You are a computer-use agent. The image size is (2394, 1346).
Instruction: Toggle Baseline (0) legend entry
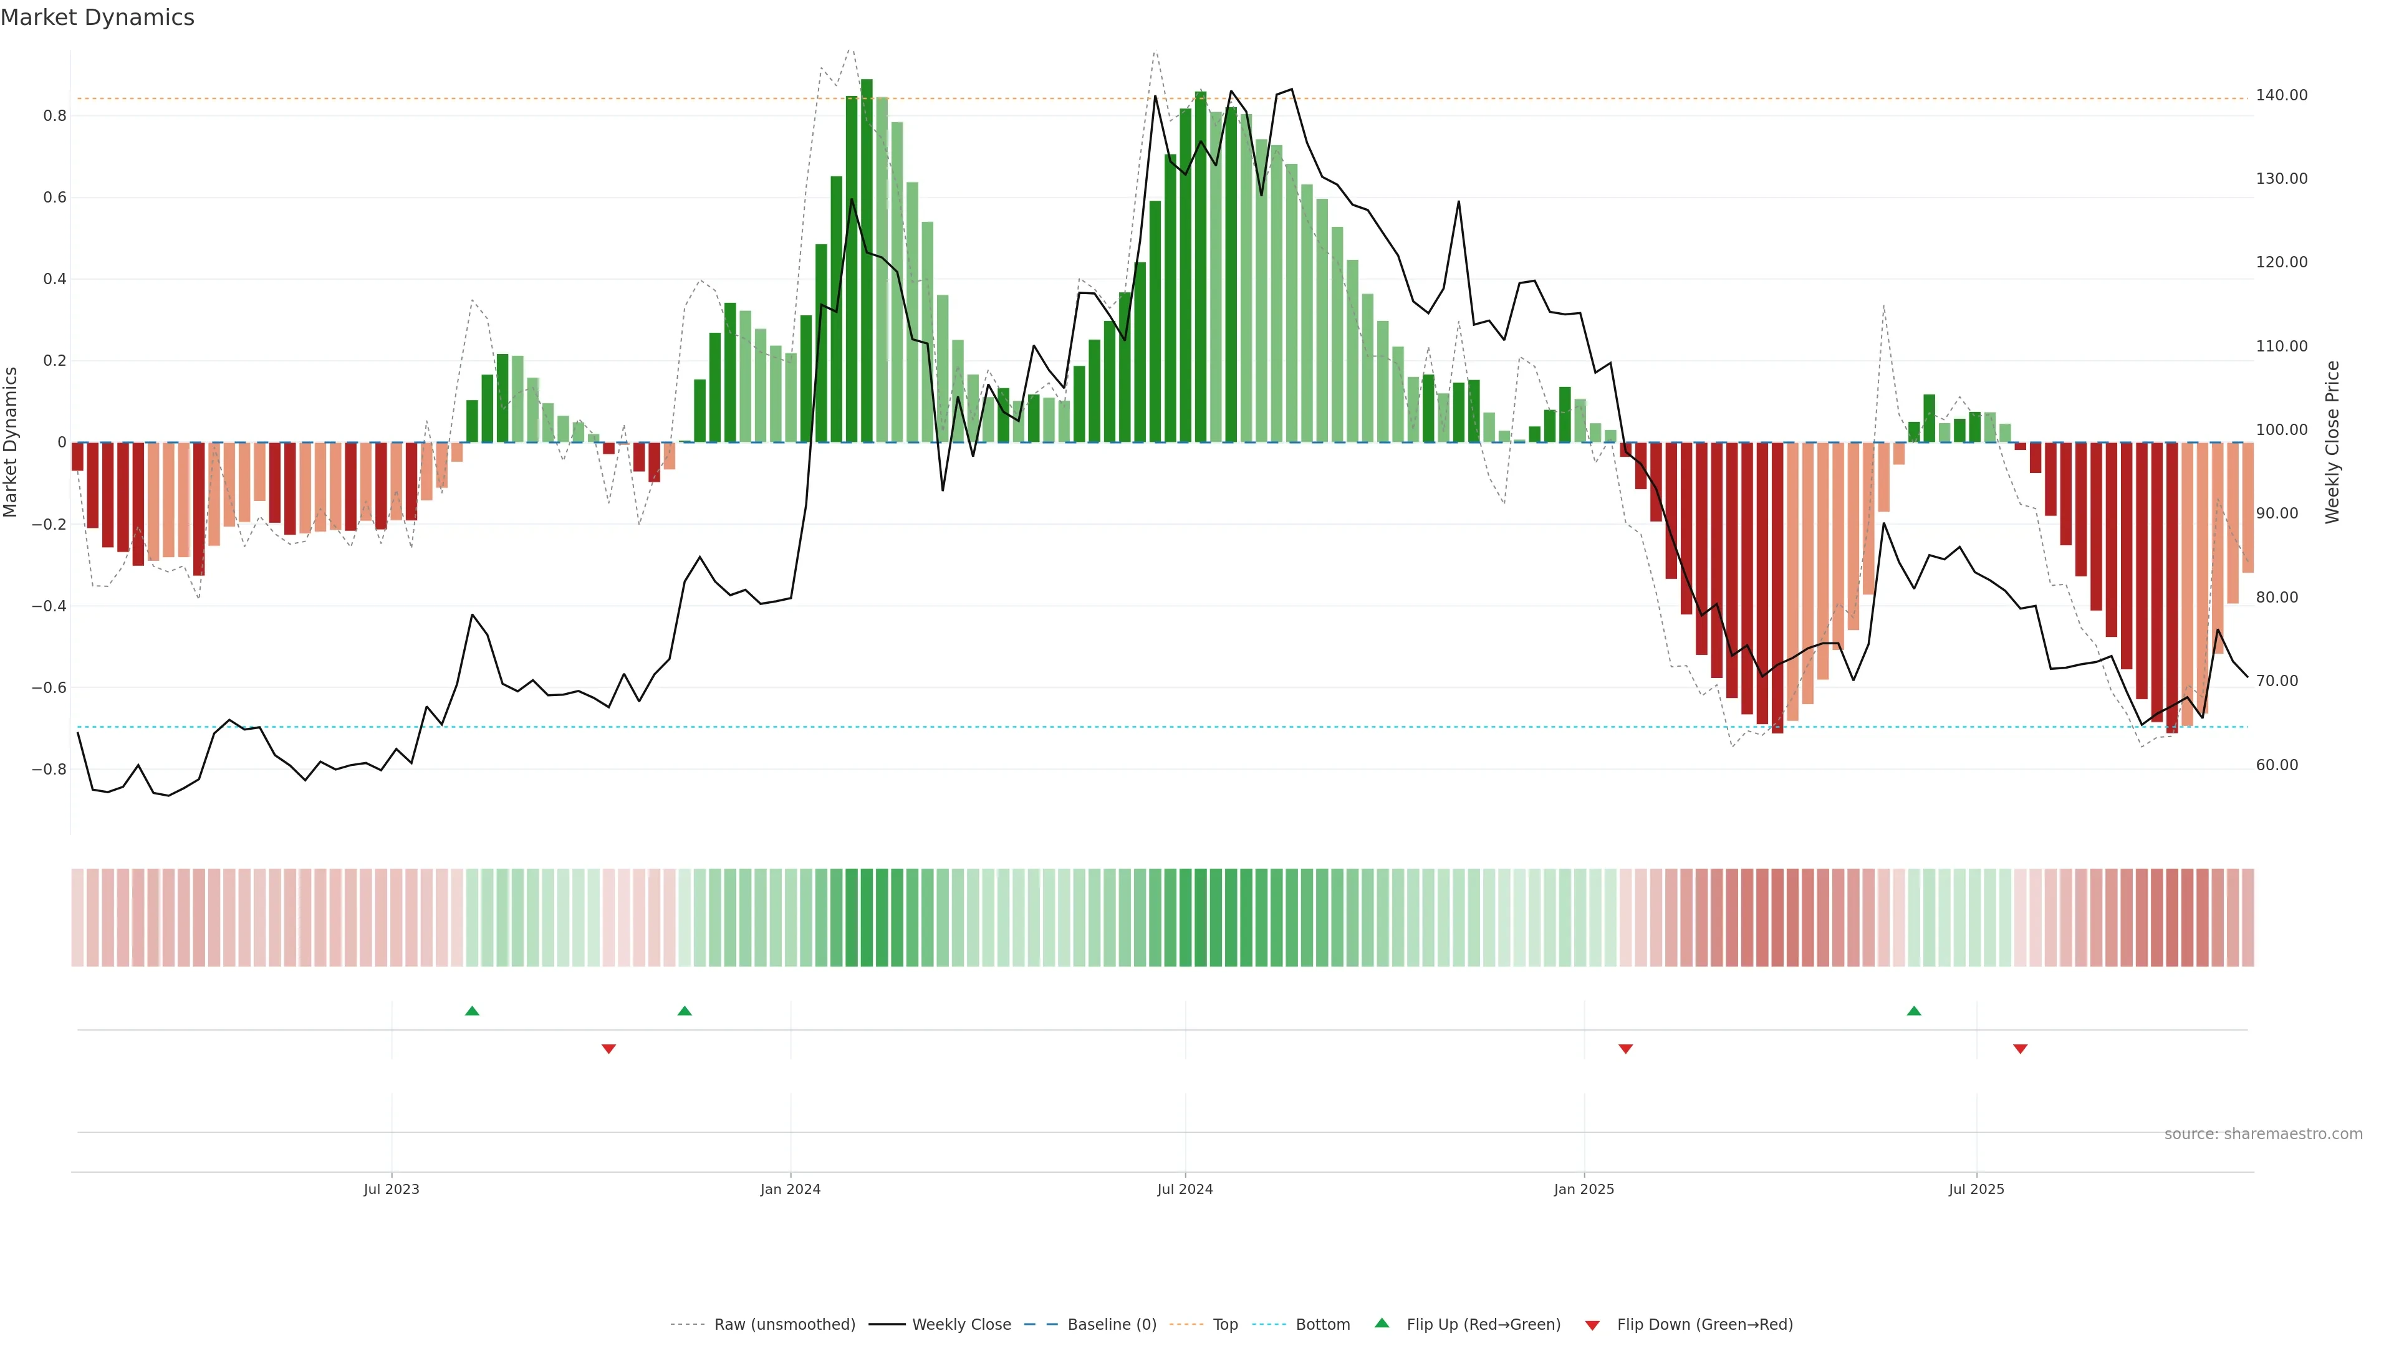(x=1112, y=1325)
